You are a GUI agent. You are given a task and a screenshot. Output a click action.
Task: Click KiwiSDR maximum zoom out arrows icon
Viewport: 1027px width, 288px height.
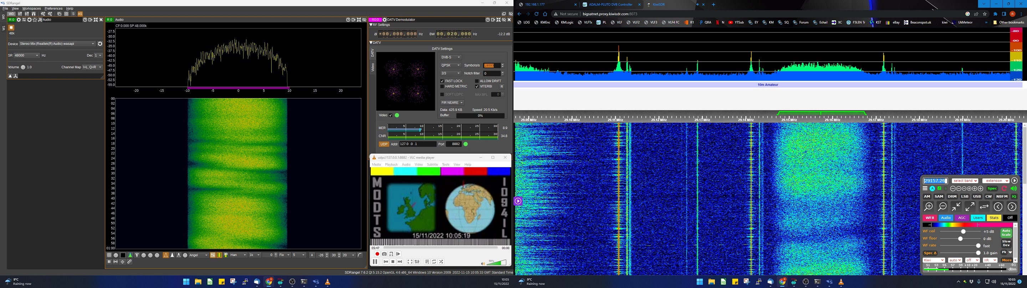click(x=970, y=207)
